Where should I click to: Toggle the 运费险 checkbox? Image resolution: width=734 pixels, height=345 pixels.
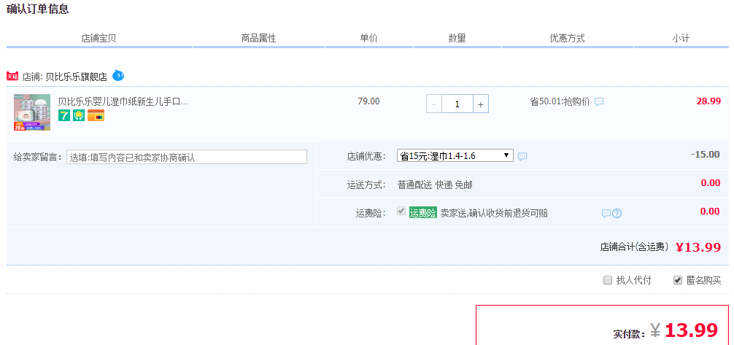(401, 212)
